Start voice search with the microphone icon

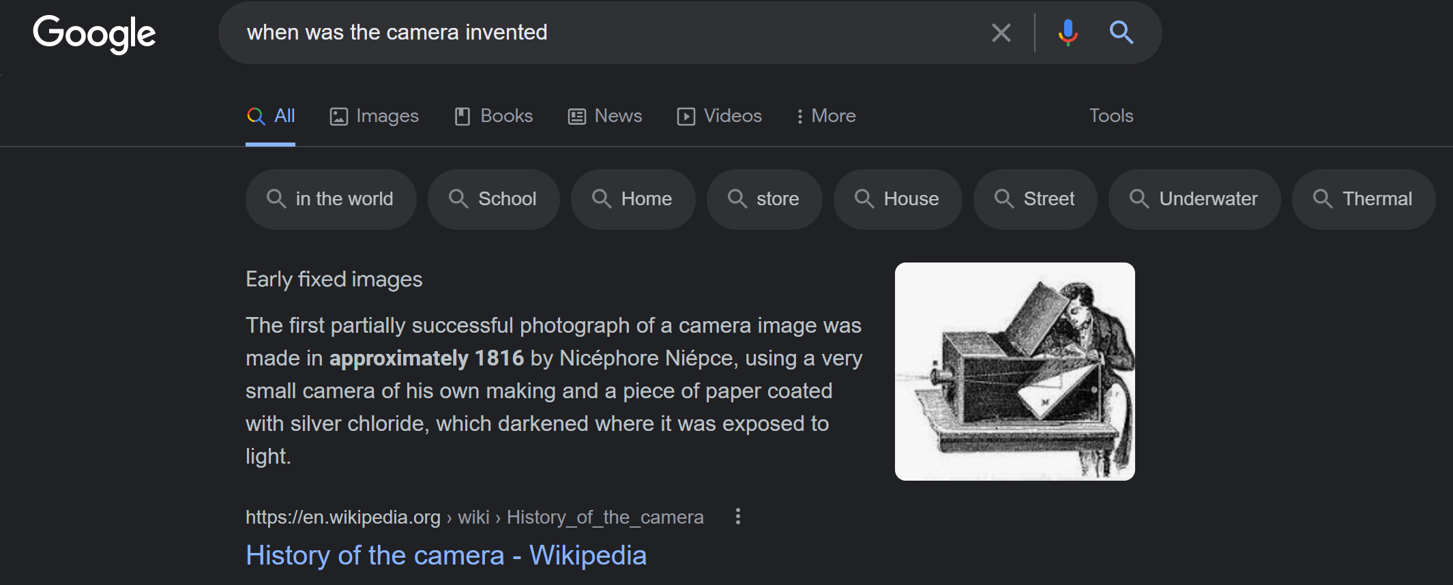tap(1068, 33)
